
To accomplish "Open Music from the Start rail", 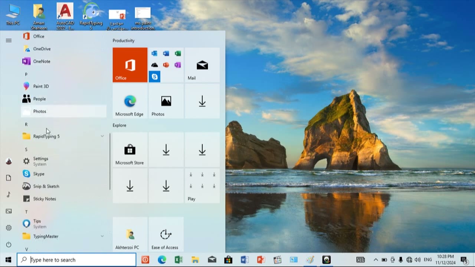I will click(x=9, y=195).
